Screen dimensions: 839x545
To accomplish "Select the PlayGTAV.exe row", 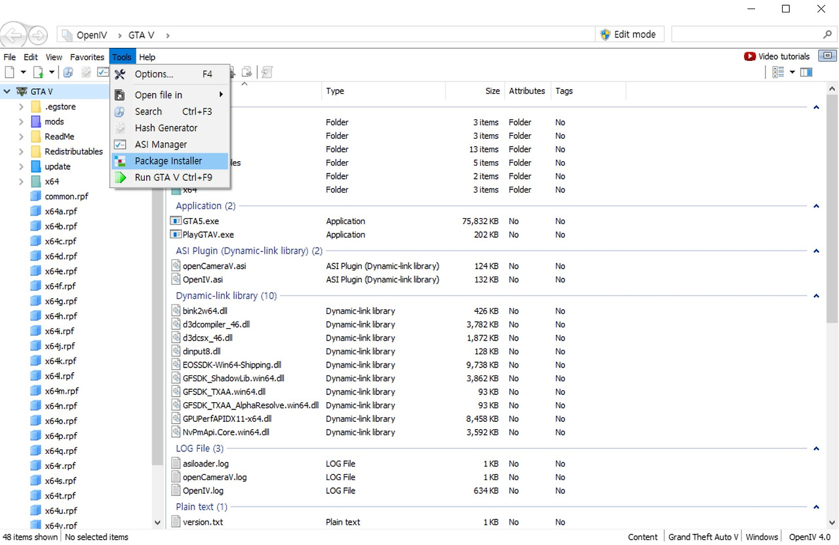I will 488,235.
